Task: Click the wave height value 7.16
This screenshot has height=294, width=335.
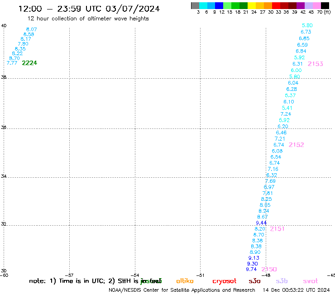Action: coord(273,169)
